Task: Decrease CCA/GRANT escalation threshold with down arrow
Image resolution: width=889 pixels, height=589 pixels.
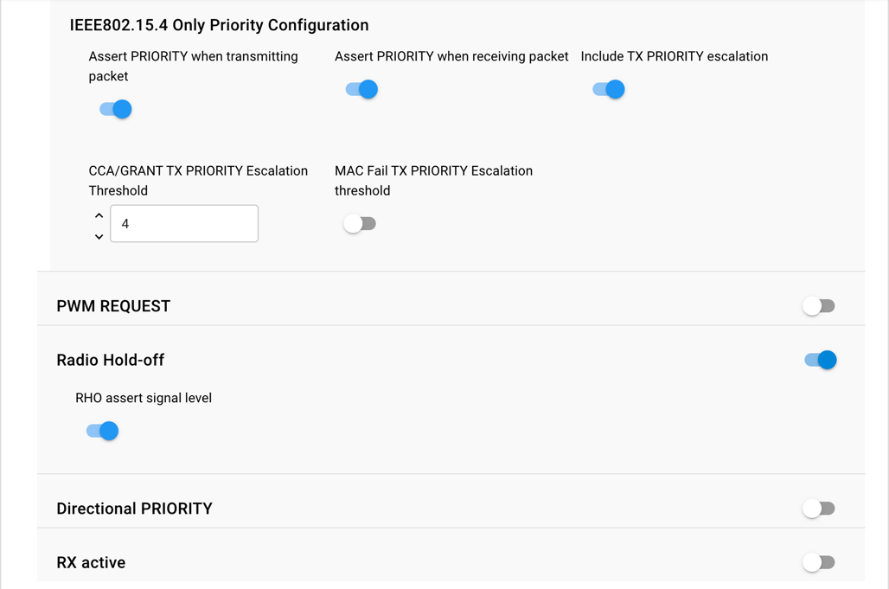Action: (x=99, y=236)
